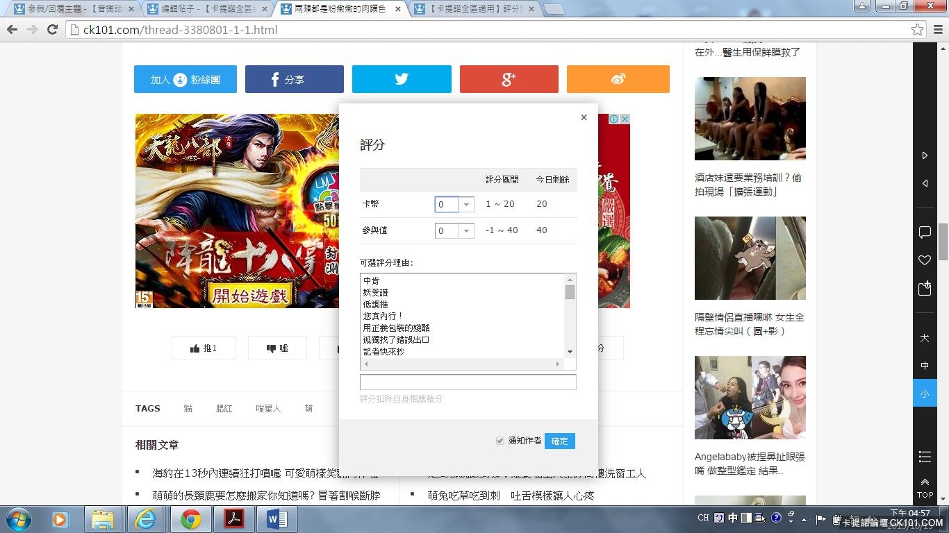
Task: Click the 推1 thumbs-up button
Action: click(x=204, y=348)
